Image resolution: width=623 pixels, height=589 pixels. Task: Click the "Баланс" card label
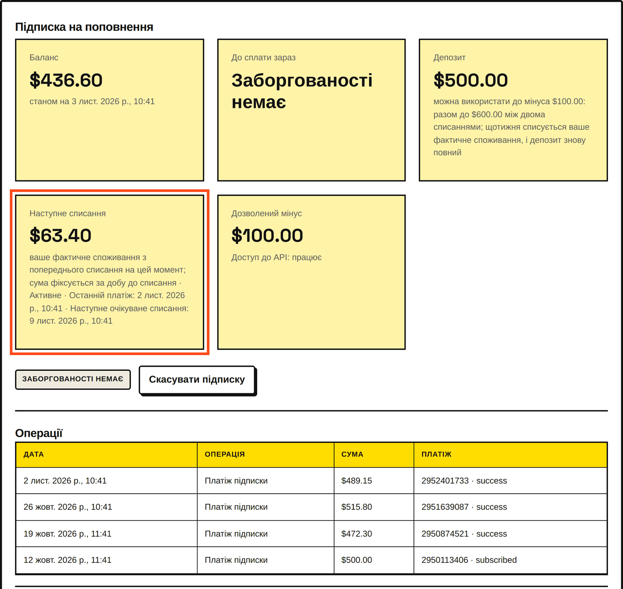44,57
